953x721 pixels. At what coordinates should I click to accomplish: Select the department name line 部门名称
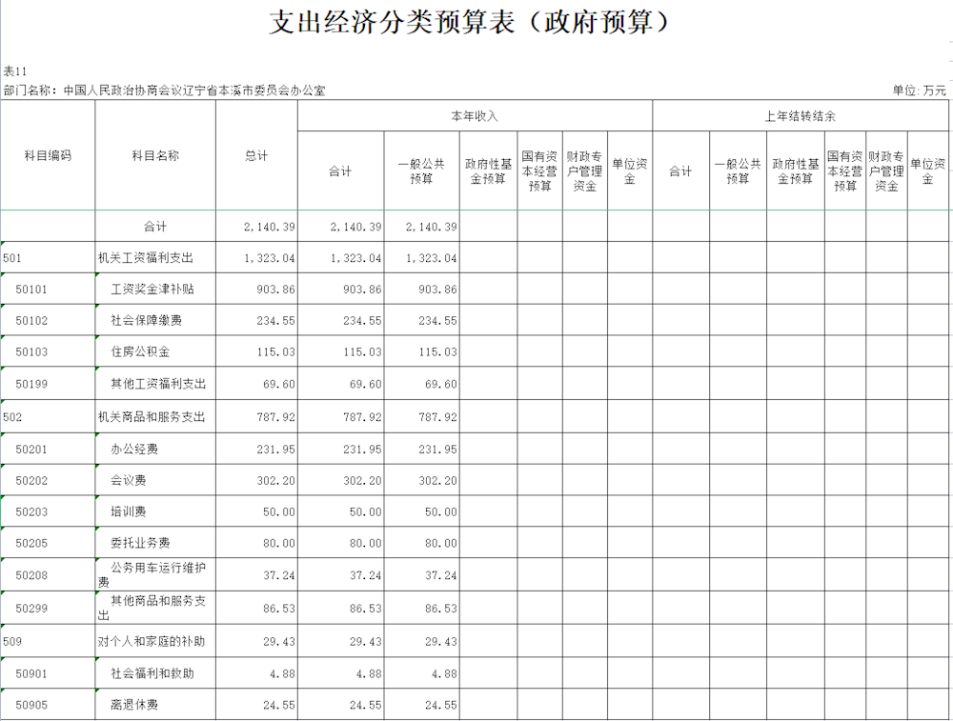click(x=164, y=90)
